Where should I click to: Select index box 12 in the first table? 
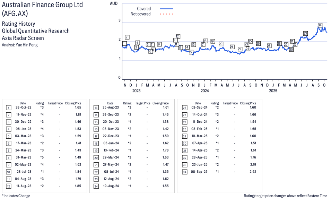(8, 186)
